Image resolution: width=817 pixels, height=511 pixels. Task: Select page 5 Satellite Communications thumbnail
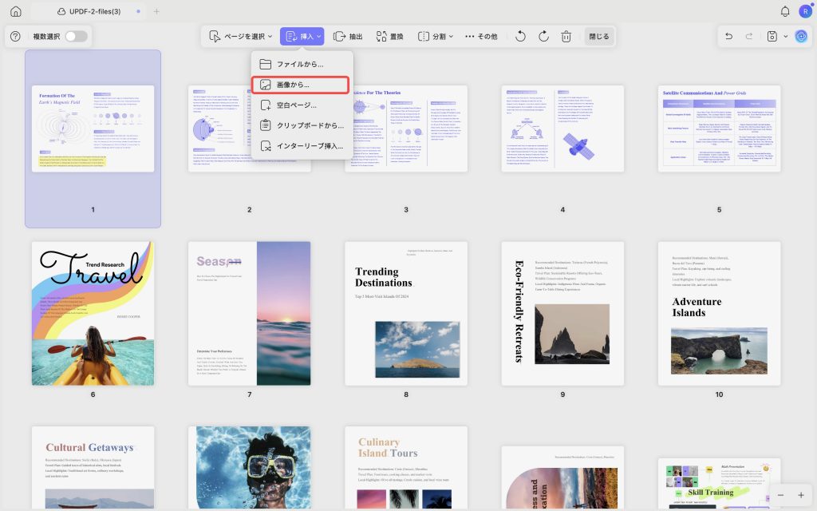point(719,129)
